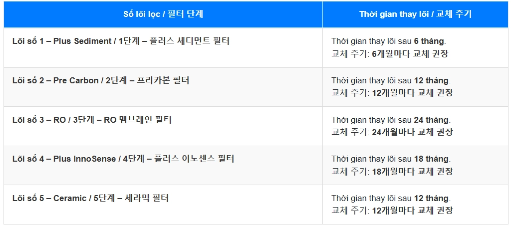
Task: Click the "6개월마다 교체 권장" line
Action: coord(410,53)
